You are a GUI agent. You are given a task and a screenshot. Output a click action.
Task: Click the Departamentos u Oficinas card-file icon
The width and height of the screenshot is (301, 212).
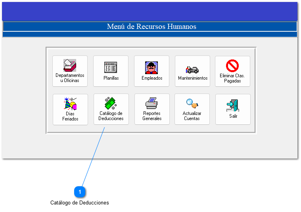tap(70, 65)
